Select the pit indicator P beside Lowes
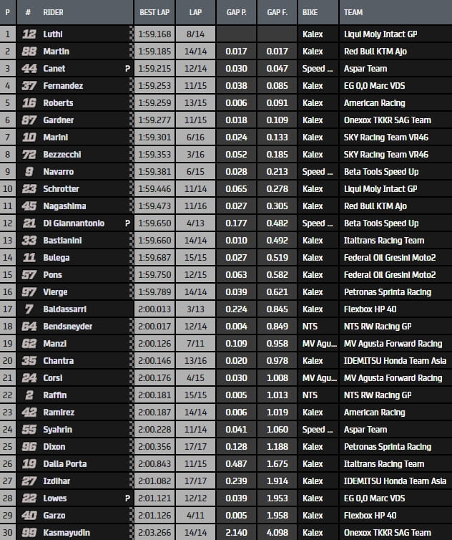The height and width of the screenshot is (540, 452). coord(127,498)
